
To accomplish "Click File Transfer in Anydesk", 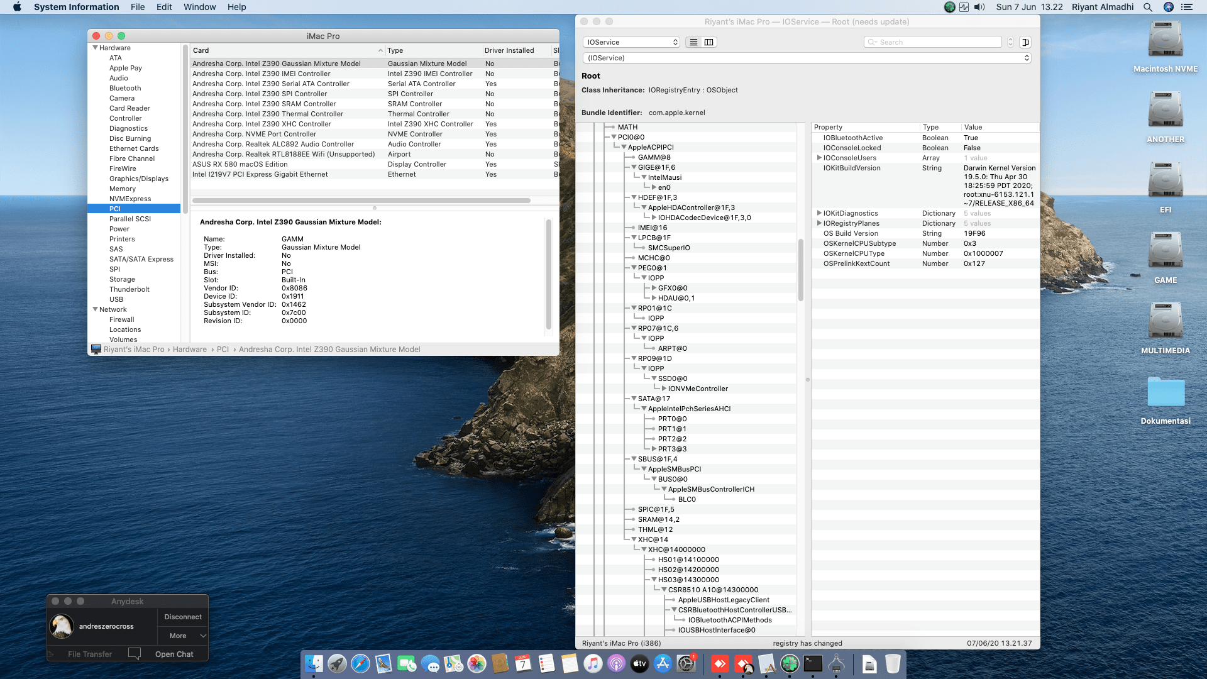I will 90,654.
